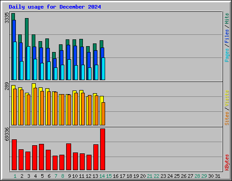232x181 pixels.
Task: Click the red KBytes legend label
Action: (x=227, y=162)
